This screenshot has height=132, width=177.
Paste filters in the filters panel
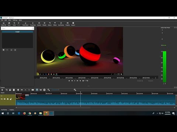[15, 50]
